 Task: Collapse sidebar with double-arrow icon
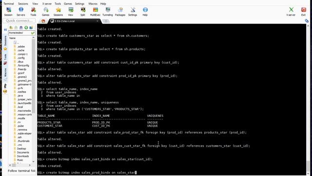pyautogui.click(x=5, y=29)
